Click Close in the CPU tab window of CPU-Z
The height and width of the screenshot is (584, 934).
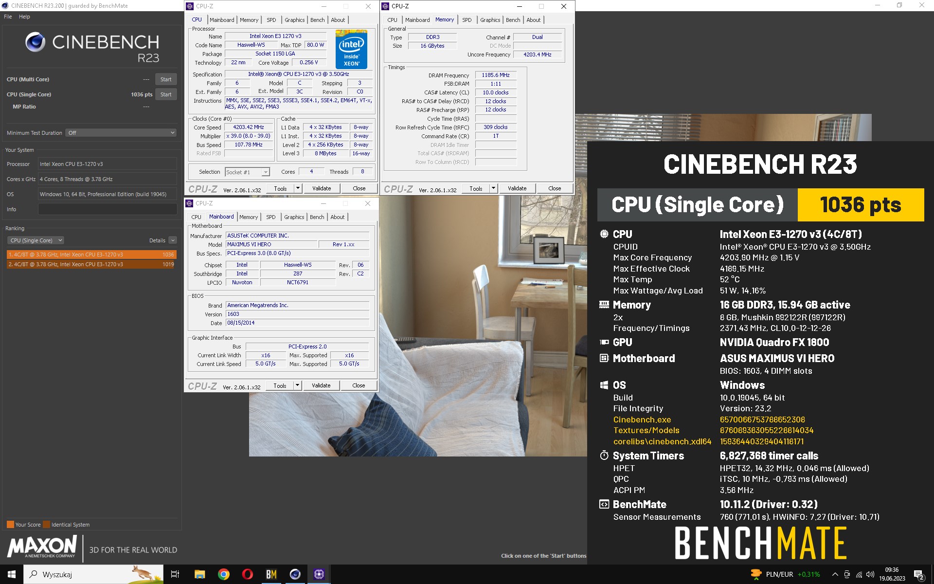point(359,188)
